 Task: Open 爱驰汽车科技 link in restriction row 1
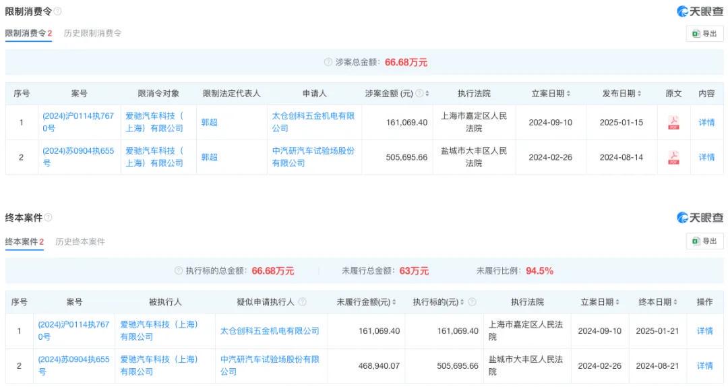coord(154,122)
